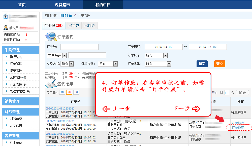Screen dimensions: 252x146
Task: Click the operator user icon
Action: coord(6,28)
